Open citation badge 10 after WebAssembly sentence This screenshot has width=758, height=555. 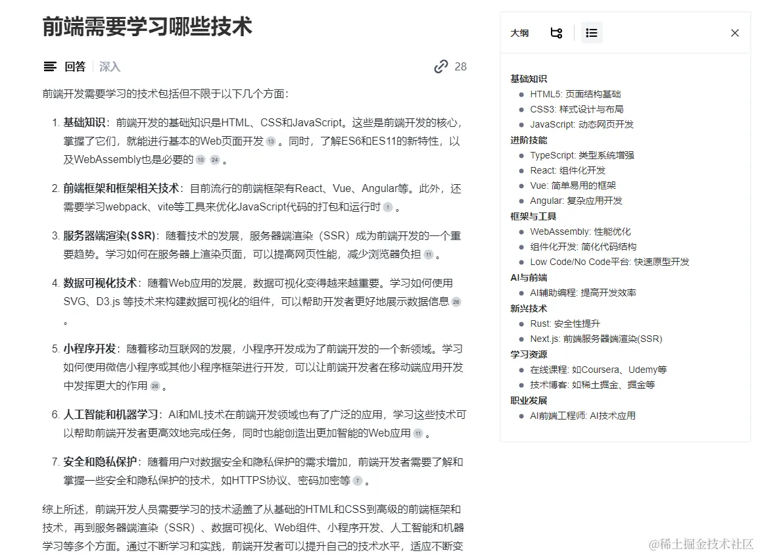click(201, 160)
